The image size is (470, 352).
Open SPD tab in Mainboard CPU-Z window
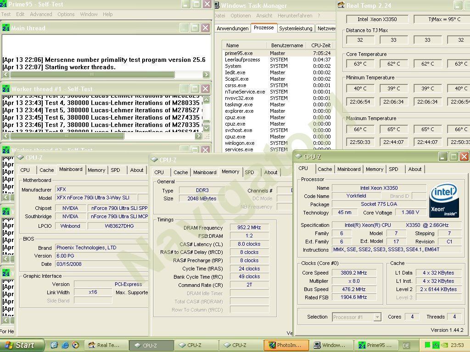tap(115, 170)
